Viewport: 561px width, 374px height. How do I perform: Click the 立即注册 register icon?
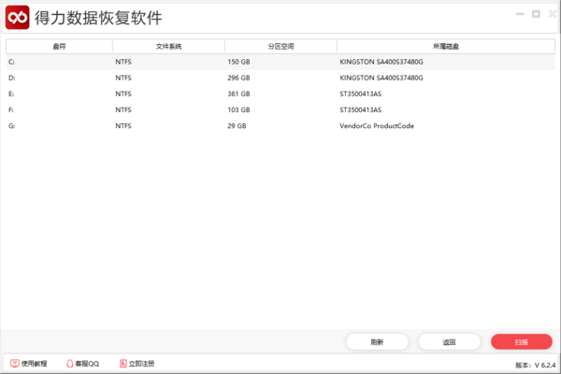click(122, 363)
